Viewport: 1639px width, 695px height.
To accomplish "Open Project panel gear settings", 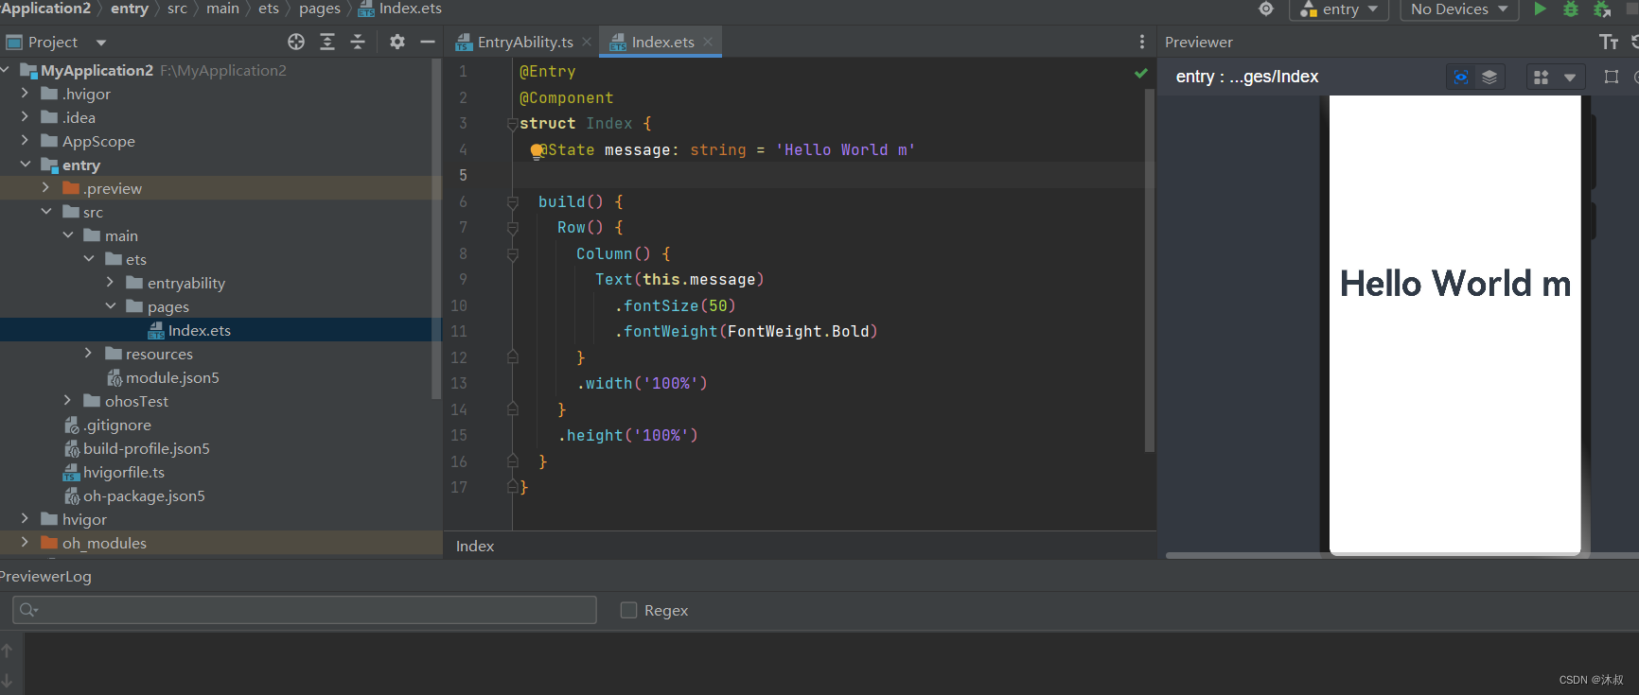I will (397, 42).
